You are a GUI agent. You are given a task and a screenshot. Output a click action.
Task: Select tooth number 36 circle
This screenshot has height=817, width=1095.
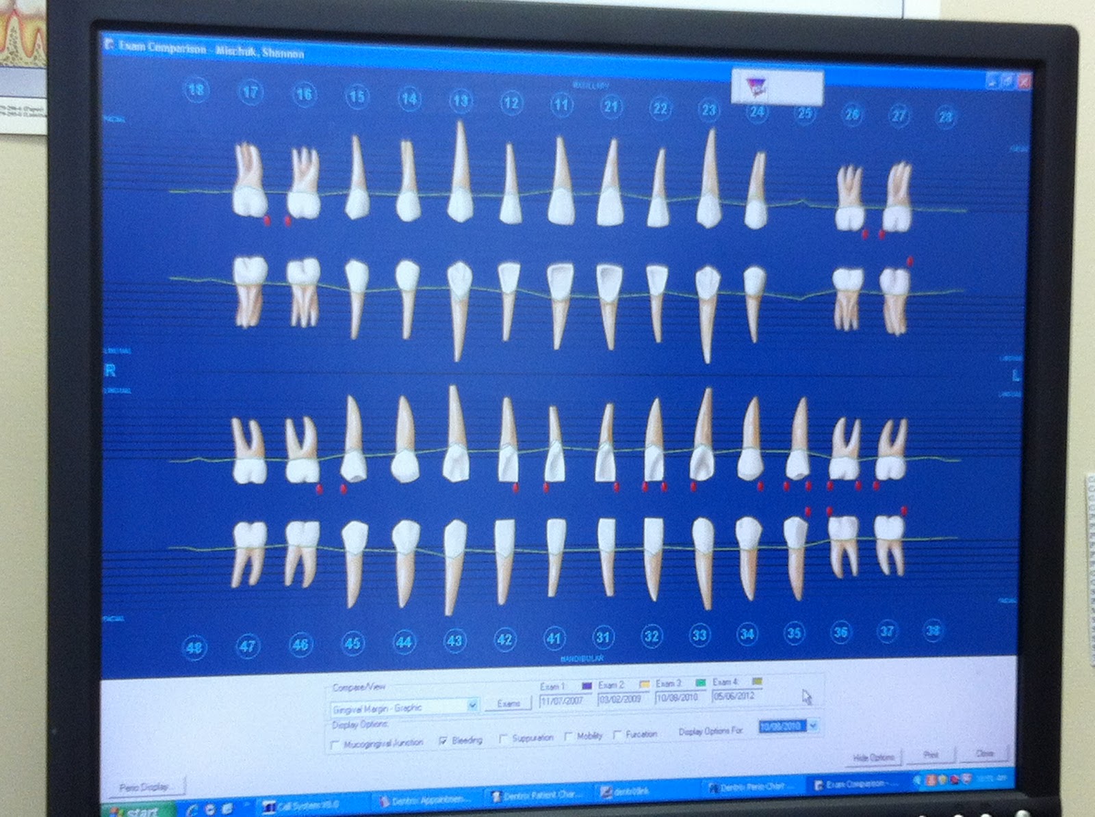click(x=840, y=632)
